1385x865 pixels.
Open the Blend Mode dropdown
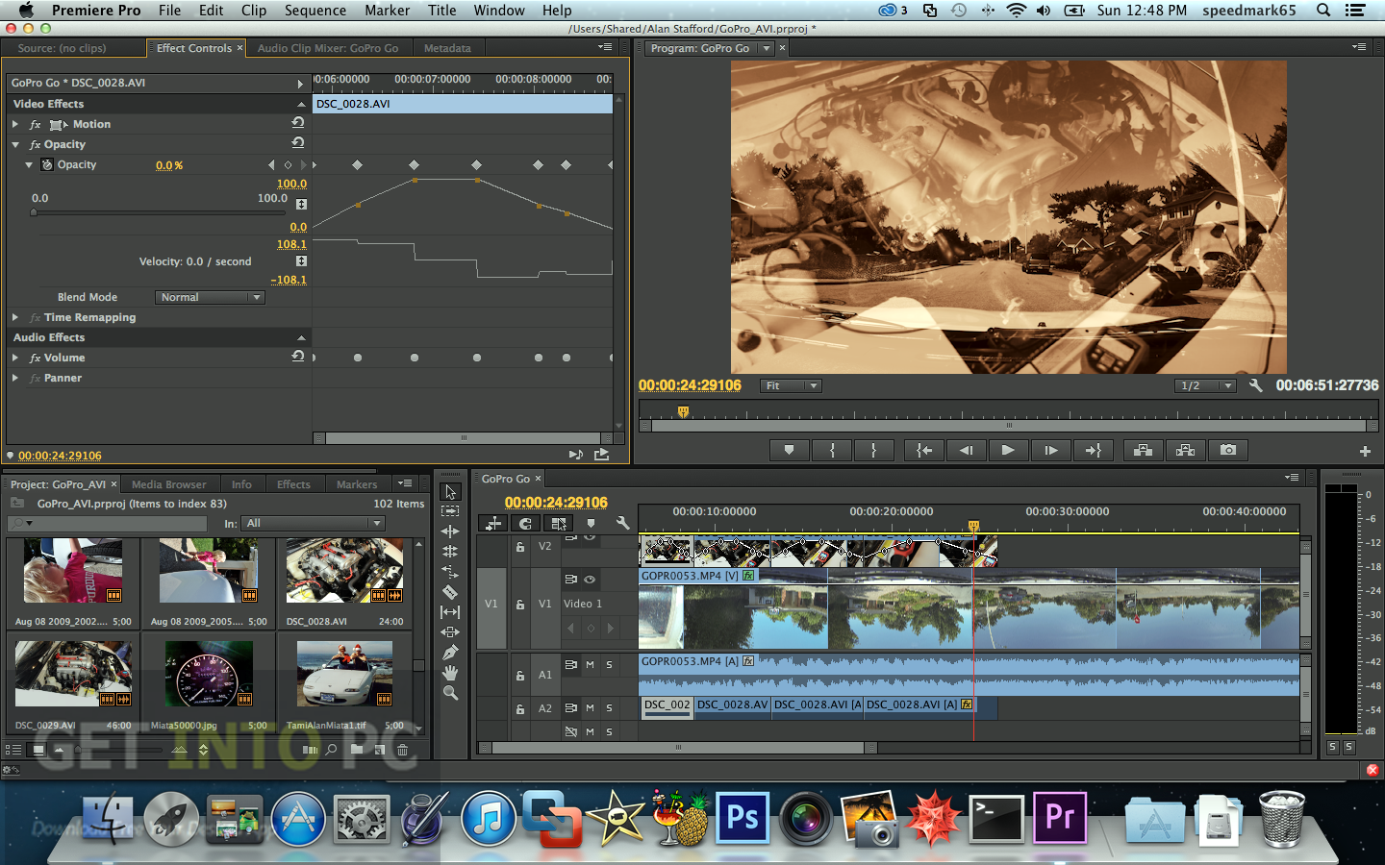pos(209,297)
